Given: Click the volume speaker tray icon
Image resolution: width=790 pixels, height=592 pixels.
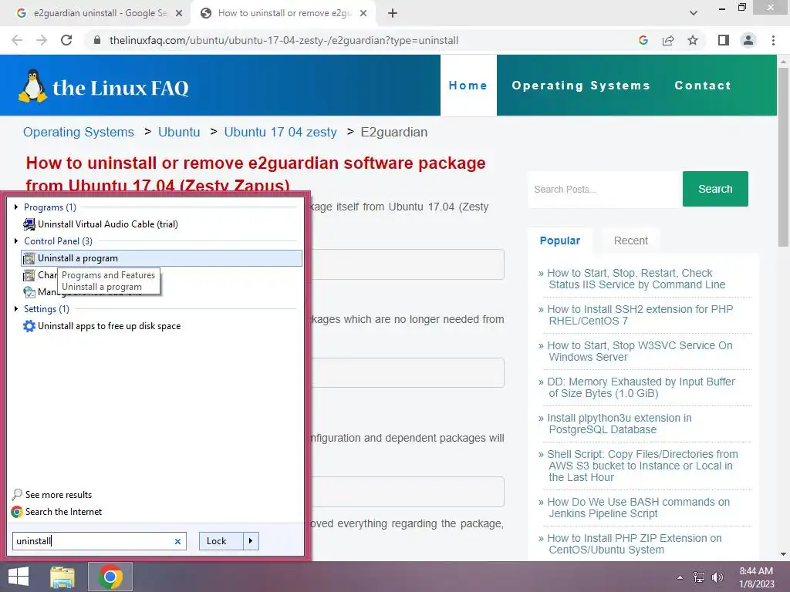Looking at the screenshot, I should (717, 577).
